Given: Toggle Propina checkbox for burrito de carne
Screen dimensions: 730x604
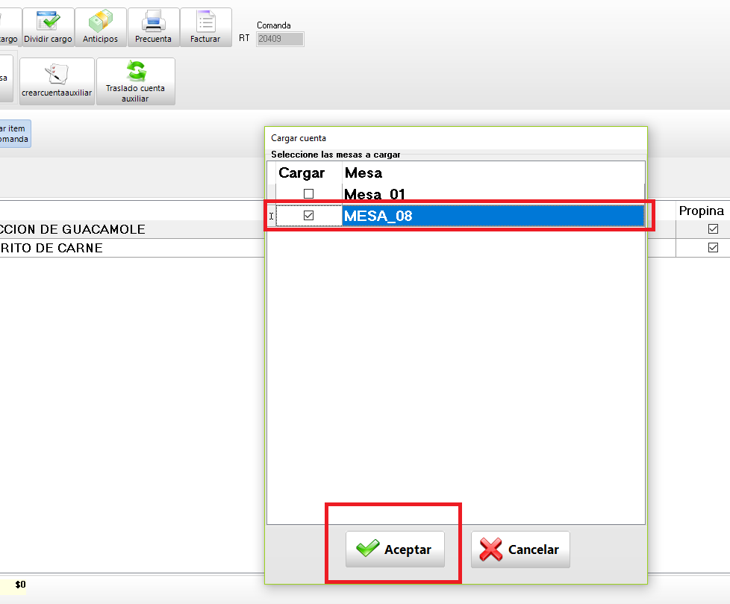Looking at the screenshot, I should (713, 248).
